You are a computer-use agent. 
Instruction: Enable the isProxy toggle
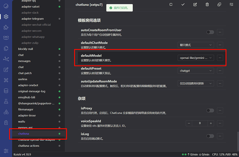210,110
